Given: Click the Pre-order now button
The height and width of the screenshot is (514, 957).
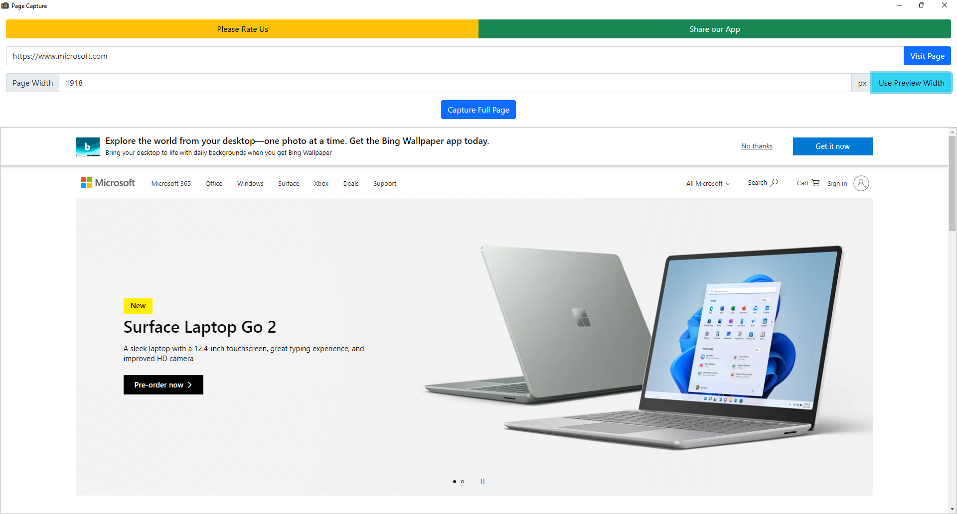Looking at the screenshot, I should point(163,385).
